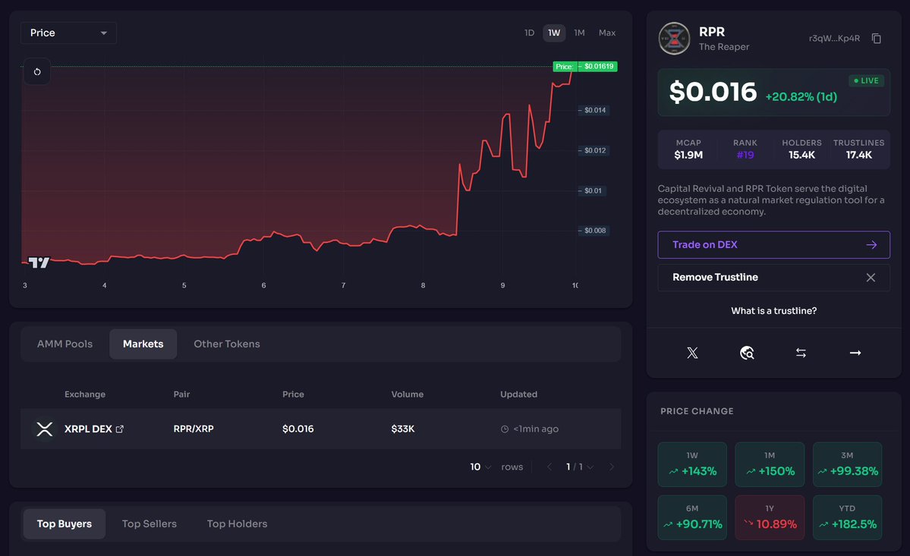Image resolution: width=910 pixels, height=556 pixels.
Task: Click the Price column header in Markets
Action: (293, 394)
